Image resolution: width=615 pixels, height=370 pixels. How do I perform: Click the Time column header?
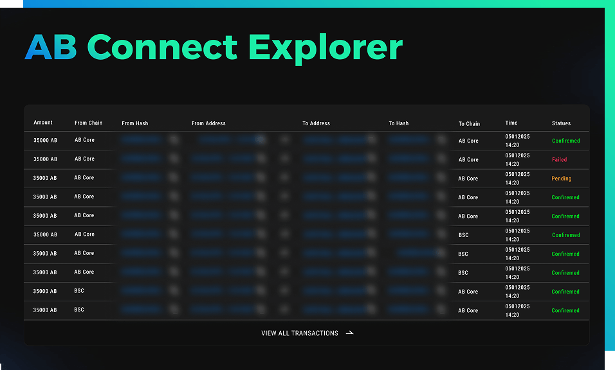[x=511, y=123]
